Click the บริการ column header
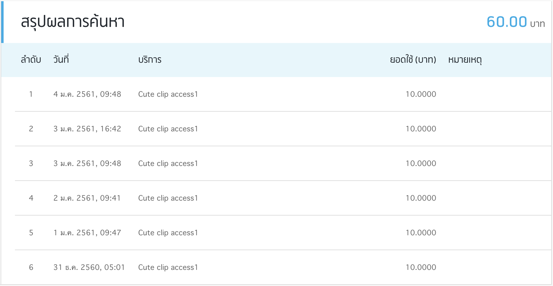 coord(150,60)
